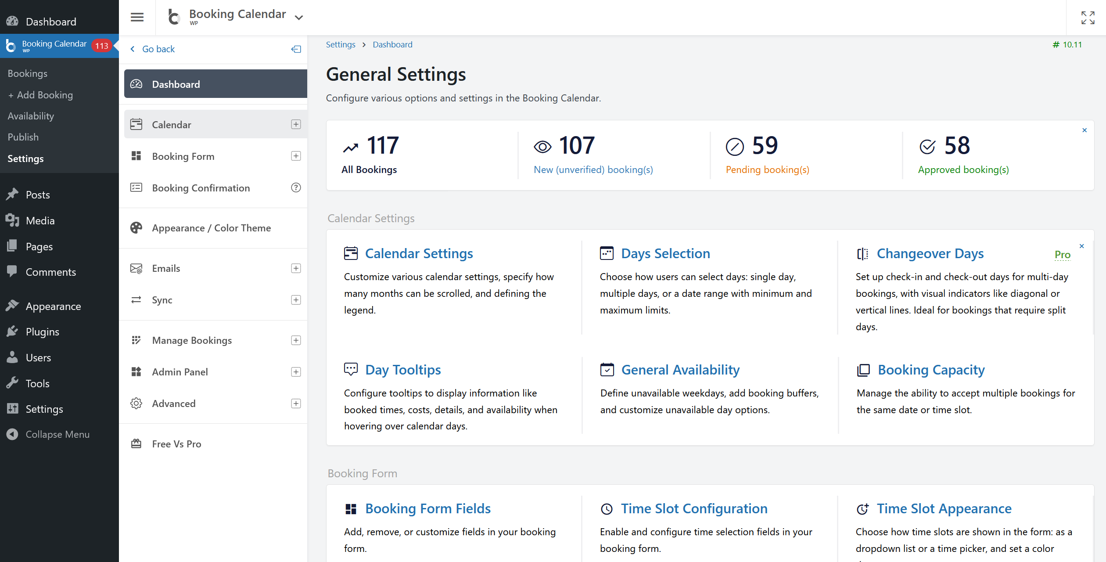Click the Dashboard breadcrumb link
The height and width of the screenshot is (562, 1106).
pos(392,44)
